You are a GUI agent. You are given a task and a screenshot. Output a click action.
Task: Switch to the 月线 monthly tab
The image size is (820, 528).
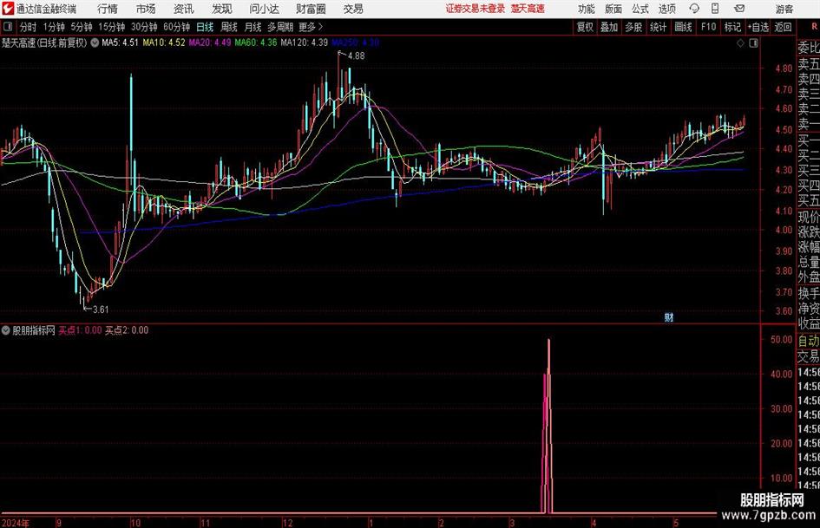[253, 27]
